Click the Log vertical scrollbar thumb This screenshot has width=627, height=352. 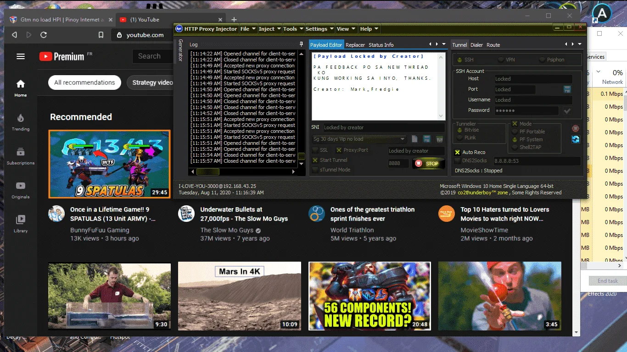point(301,156)
